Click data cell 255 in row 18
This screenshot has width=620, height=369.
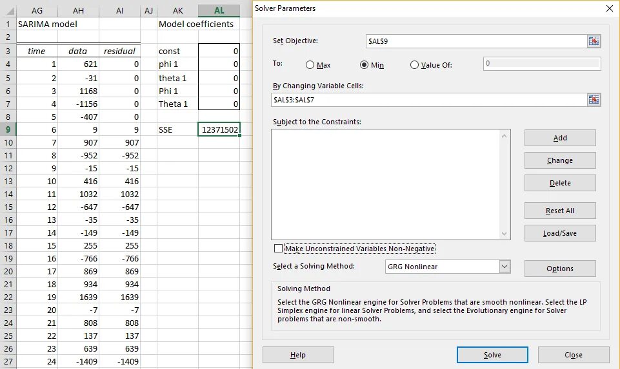coord(78,245)
